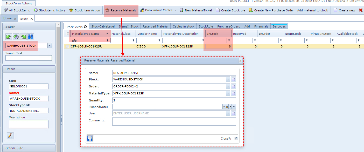Tick the select-all checkbox in grid header

click(67, 34)
